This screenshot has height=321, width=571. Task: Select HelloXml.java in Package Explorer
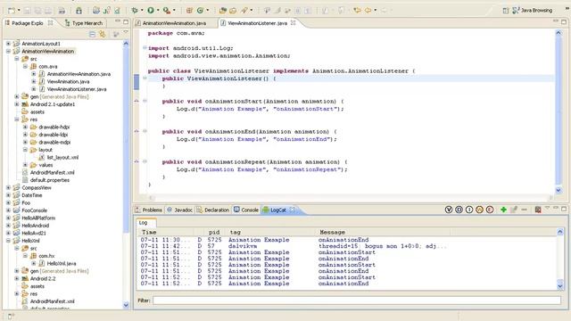(62, 264)
